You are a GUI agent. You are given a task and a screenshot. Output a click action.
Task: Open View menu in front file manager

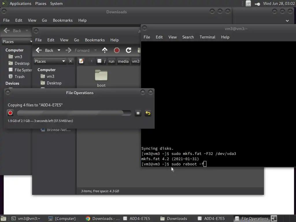[x=64, y=40]
